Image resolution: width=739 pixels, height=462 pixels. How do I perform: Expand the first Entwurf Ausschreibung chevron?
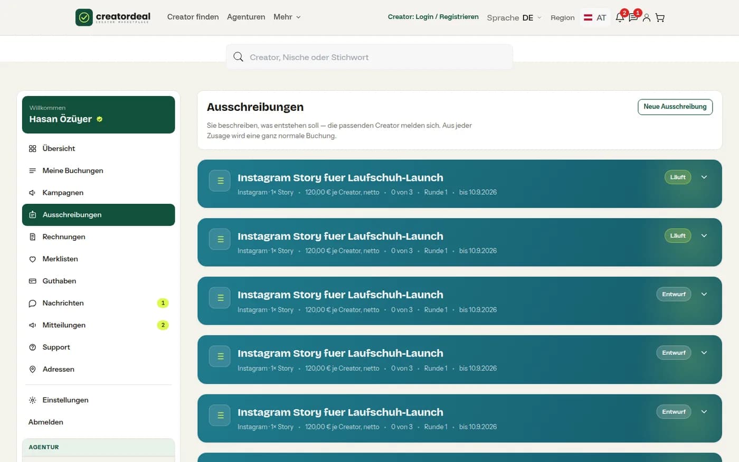point(704,294)
